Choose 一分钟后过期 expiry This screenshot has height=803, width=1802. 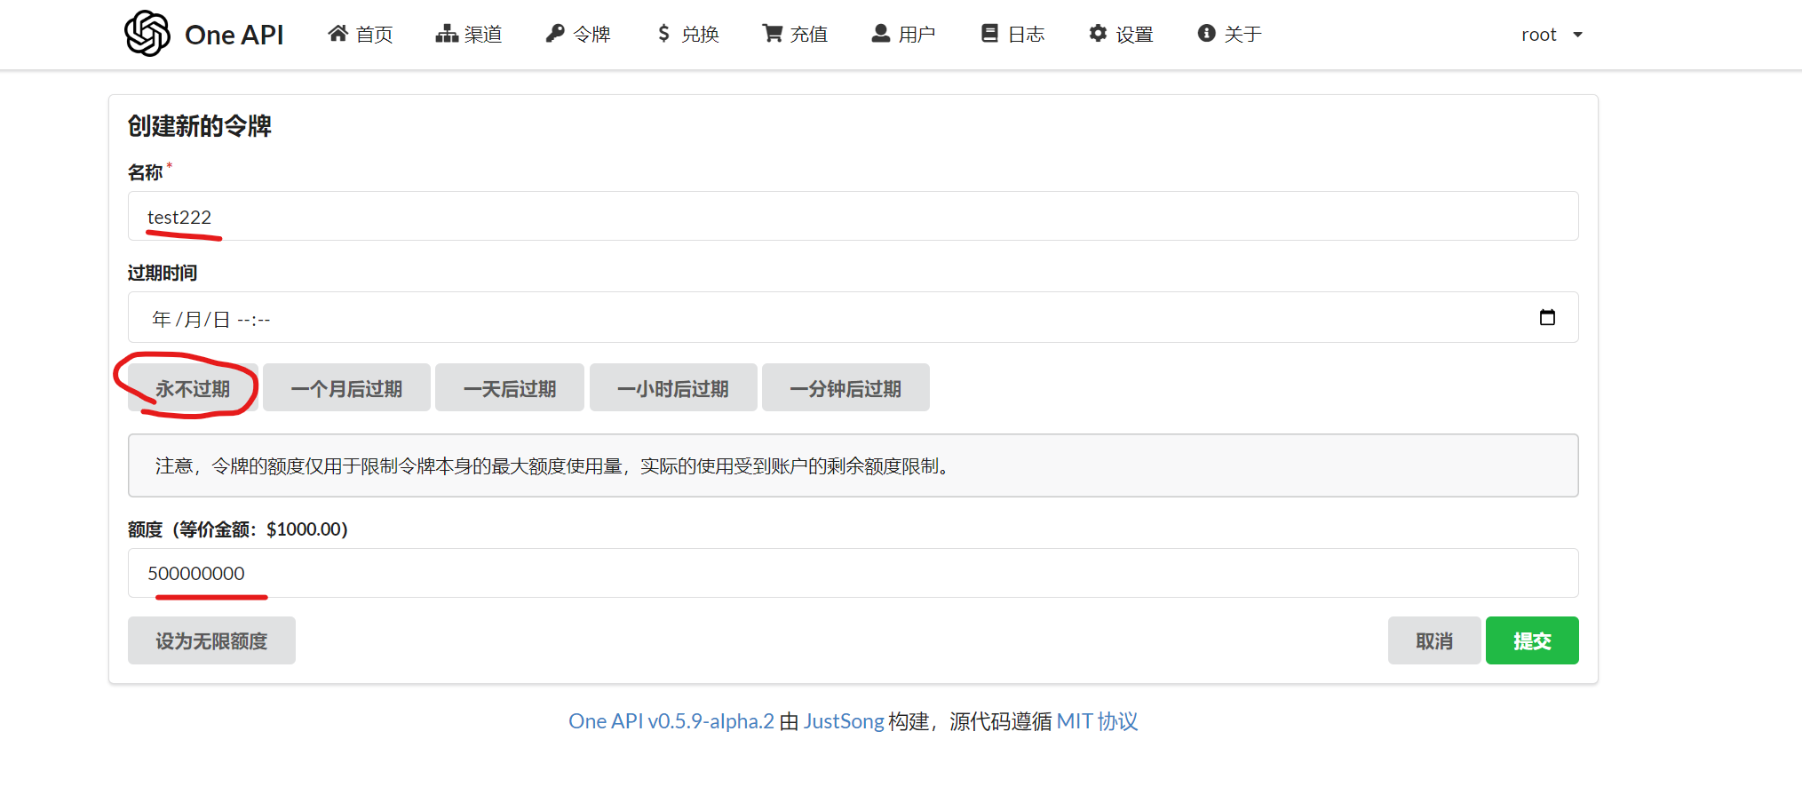845,388
